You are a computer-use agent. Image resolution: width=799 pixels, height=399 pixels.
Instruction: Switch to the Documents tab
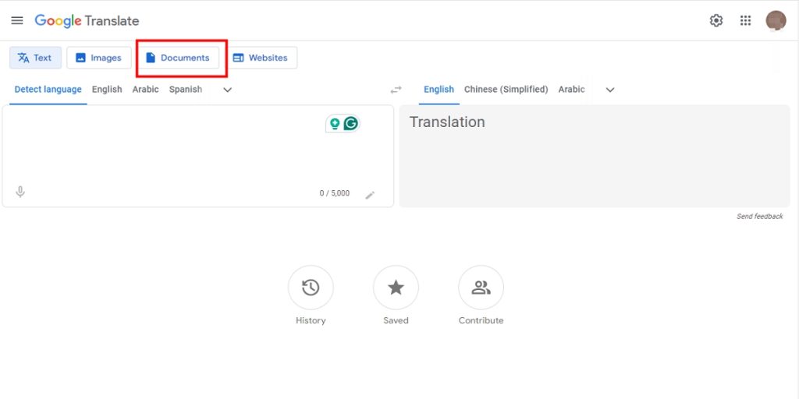178,58
